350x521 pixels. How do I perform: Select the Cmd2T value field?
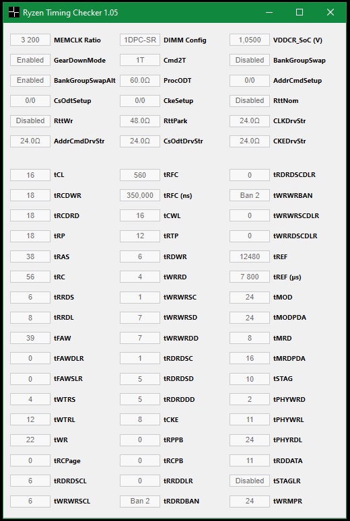(140, 60)
